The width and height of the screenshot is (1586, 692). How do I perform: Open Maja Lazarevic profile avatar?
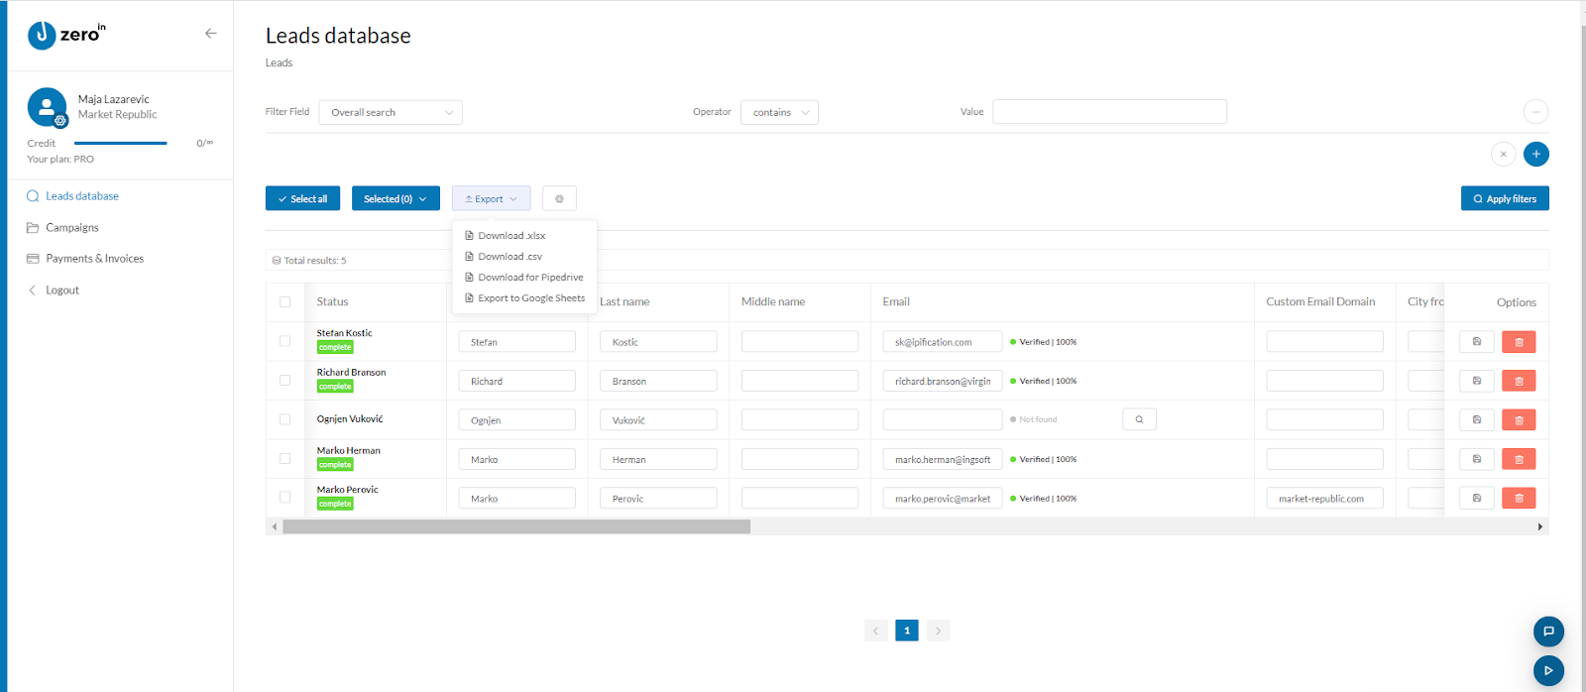click(x=47, y=107)
